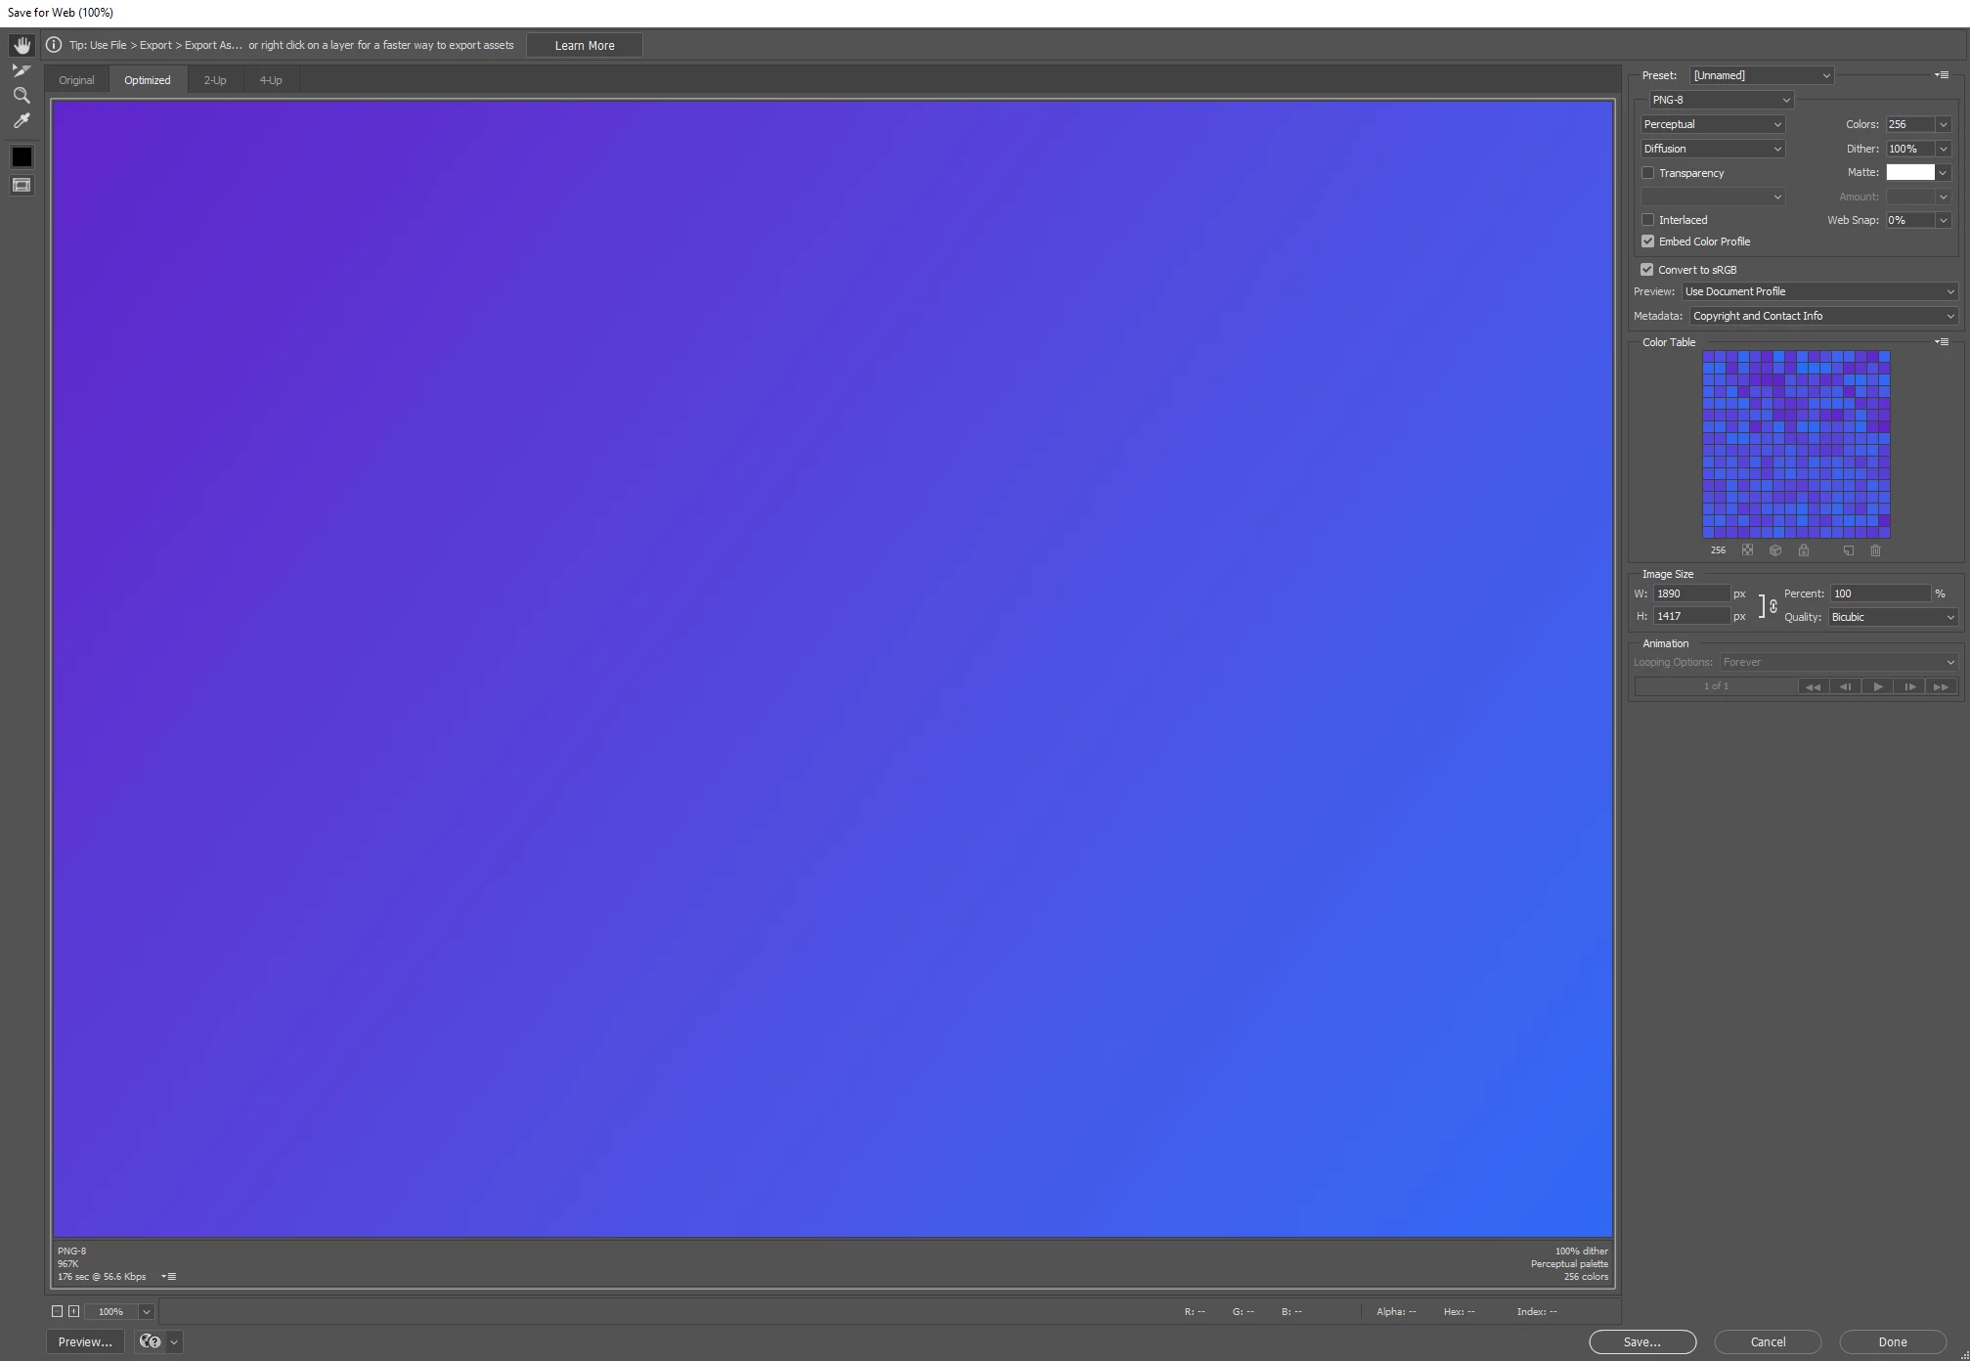Uncheck Convert to sRGB
Screen dimensions: 1970x1361
coord(1647,270)
